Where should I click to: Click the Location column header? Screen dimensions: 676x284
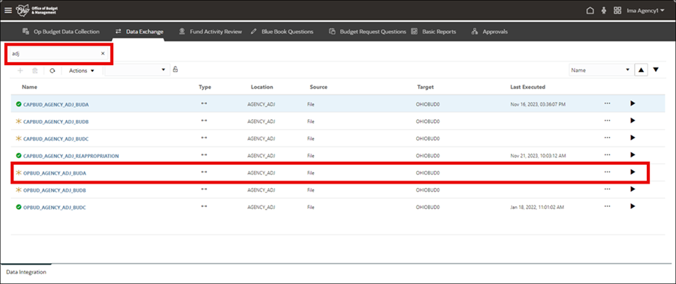point(261,87)
